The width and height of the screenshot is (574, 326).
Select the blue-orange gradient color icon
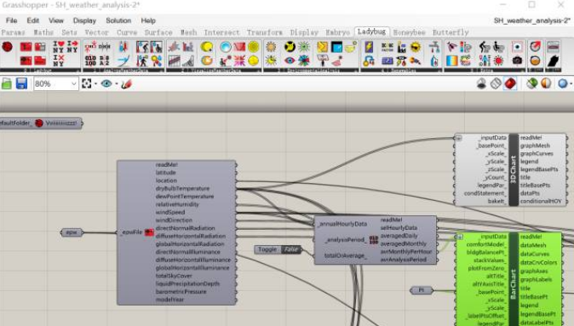[x=451, y=60]
